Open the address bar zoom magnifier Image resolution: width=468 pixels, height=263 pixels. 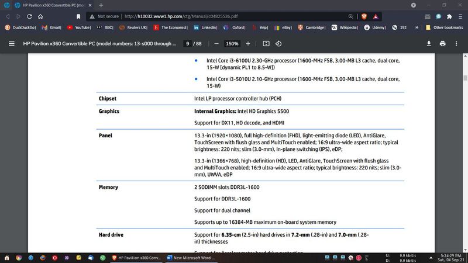350,16
